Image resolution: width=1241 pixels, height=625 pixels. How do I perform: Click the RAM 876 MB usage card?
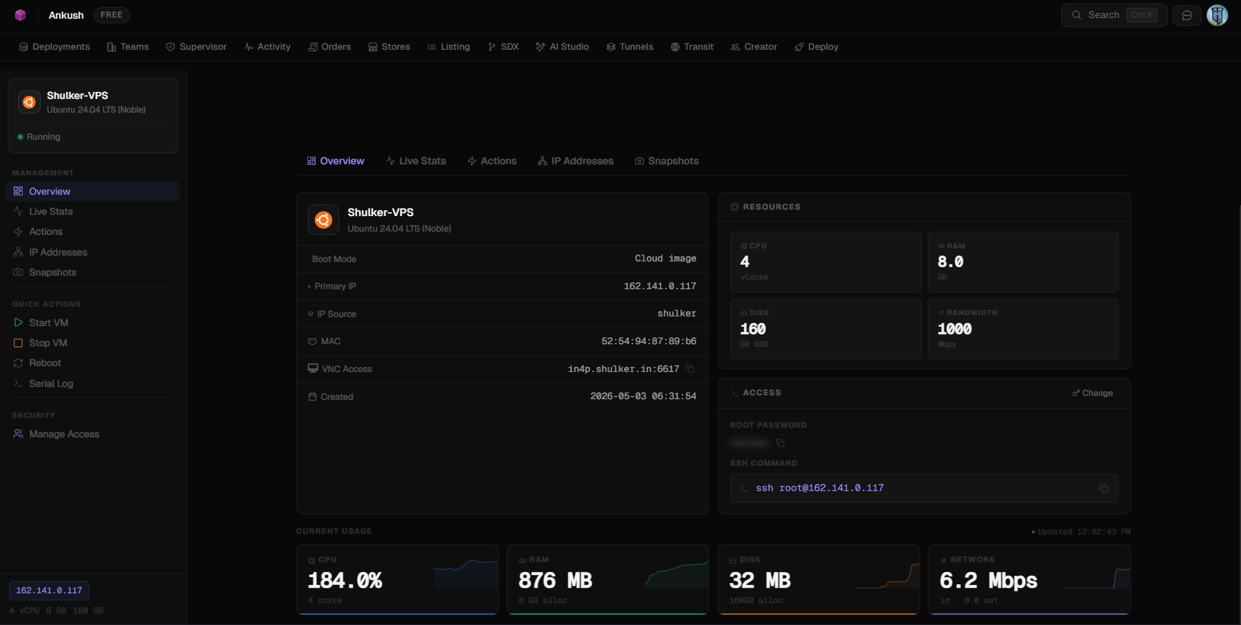(608, 579)
